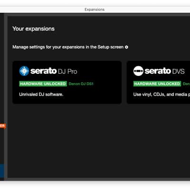Screen dimensions: 190x190
Task: Click the 'Use vinyl, CDJs, and media' description
Action: pos(161,95)
